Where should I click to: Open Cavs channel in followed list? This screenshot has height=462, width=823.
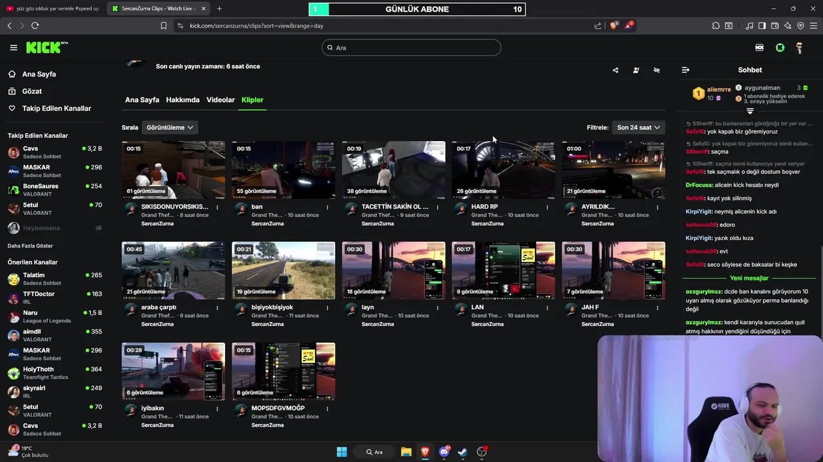point(55,152)
